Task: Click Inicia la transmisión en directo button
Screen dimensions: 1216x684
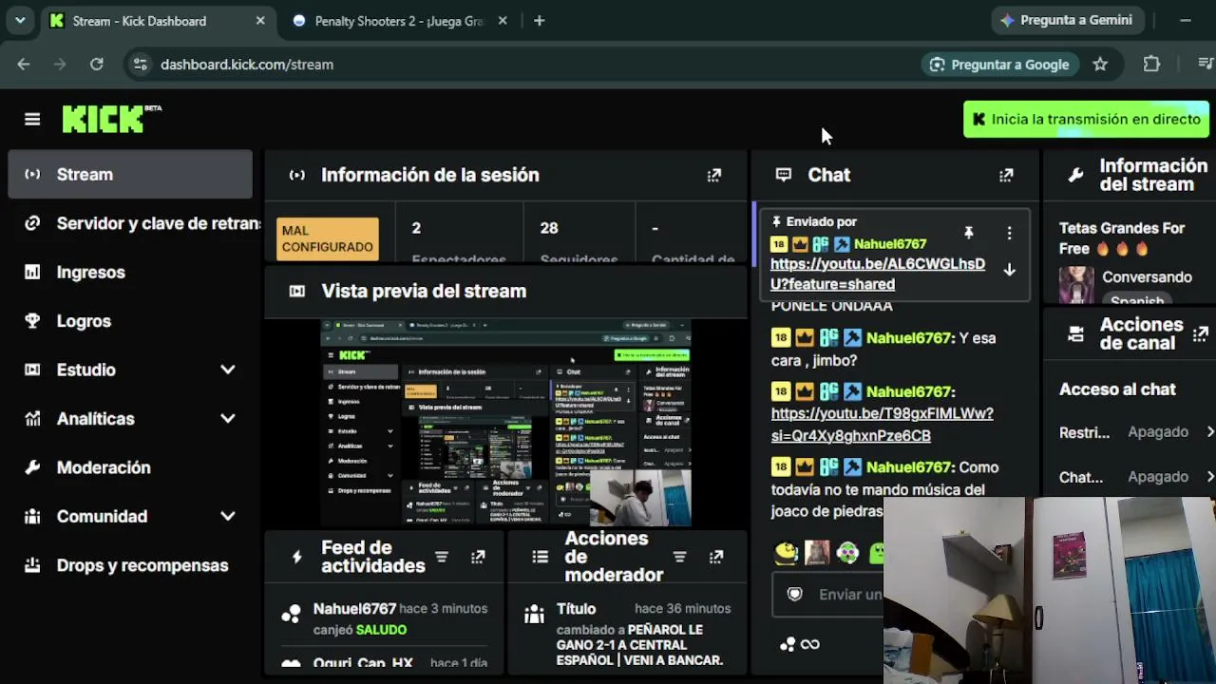Action: (1086, 120)
